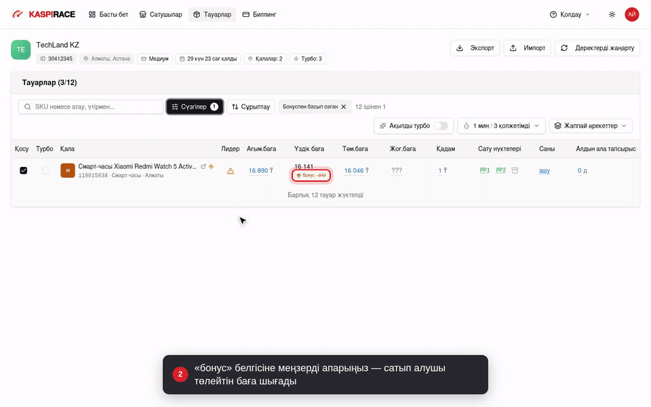
Task: Click the Медиум plan badge
Action: pyautogui.click(x=155, y=58)
